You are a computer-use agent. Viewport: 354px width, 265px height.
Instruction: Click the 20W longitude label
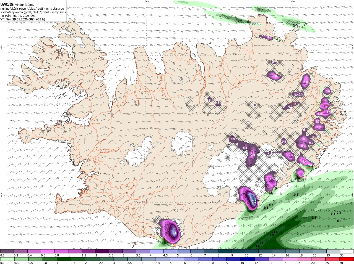point(147,1)
